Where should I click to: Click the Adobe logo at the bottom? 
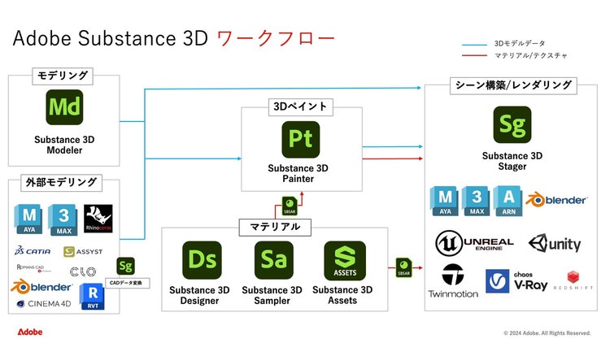point(30,332)
